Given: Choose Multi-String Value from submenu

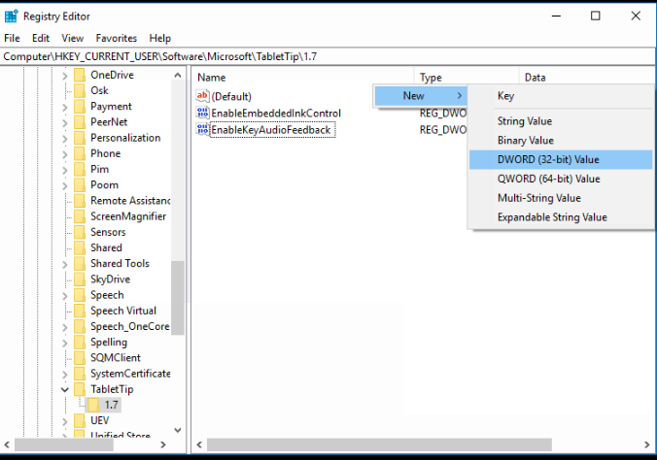Looking at the screenshot, I should (x=561, y=198).
